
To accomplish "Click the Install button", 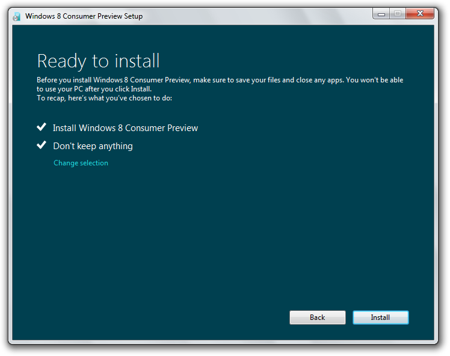I will point(381,318).
